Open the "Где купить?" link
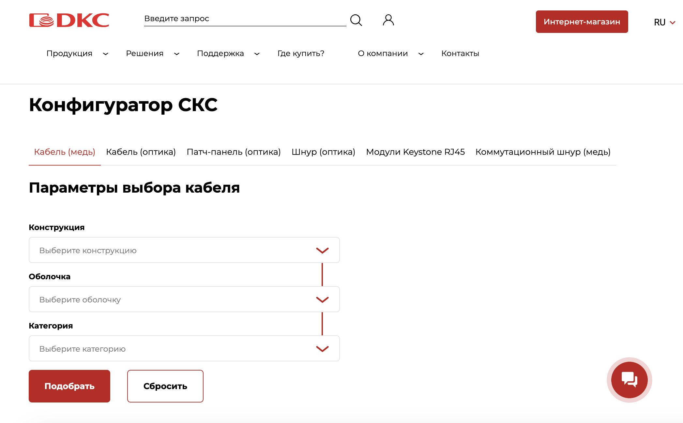This screenshot has width=683, height=423. click(301, 53)
